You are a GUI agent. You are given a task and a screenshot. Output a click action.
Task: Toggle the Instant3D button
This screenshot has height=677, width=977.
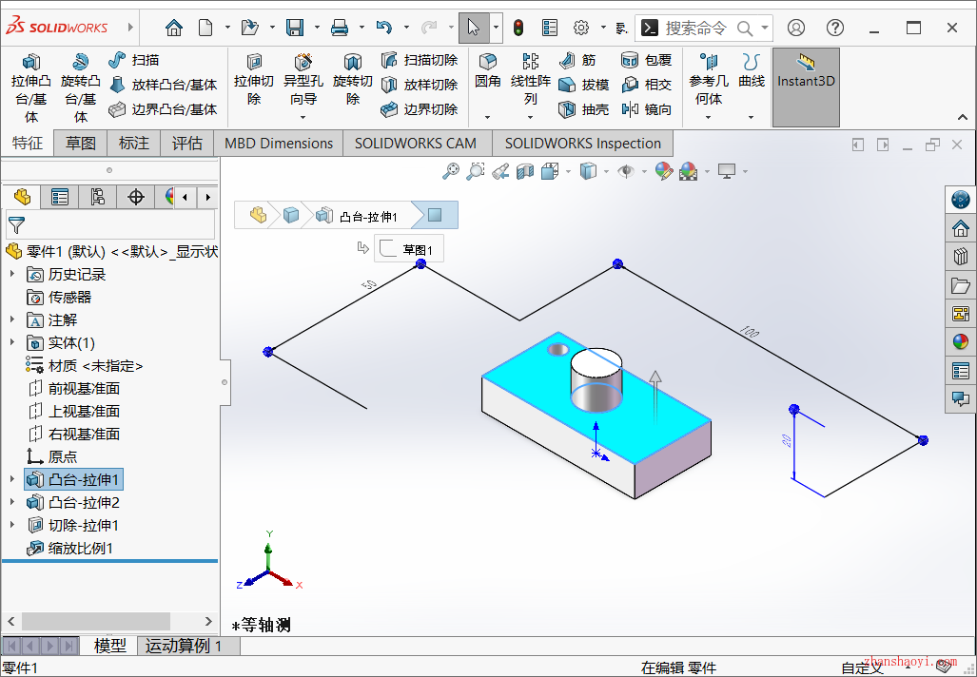click(806, 87)
